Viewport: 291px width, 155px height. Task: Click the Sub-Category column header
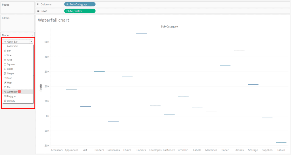tap(169, 26)
